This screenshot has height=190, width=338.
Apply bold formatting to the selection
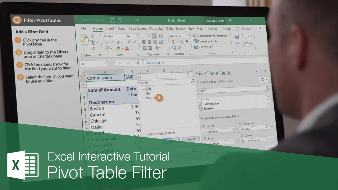coord(106,42)
